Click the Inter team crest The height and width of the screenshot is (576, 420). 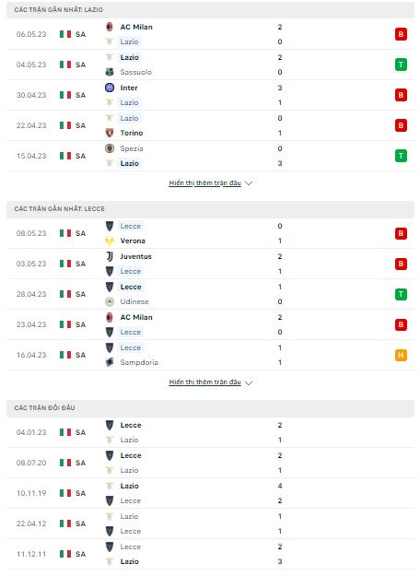tap(110, 88)
